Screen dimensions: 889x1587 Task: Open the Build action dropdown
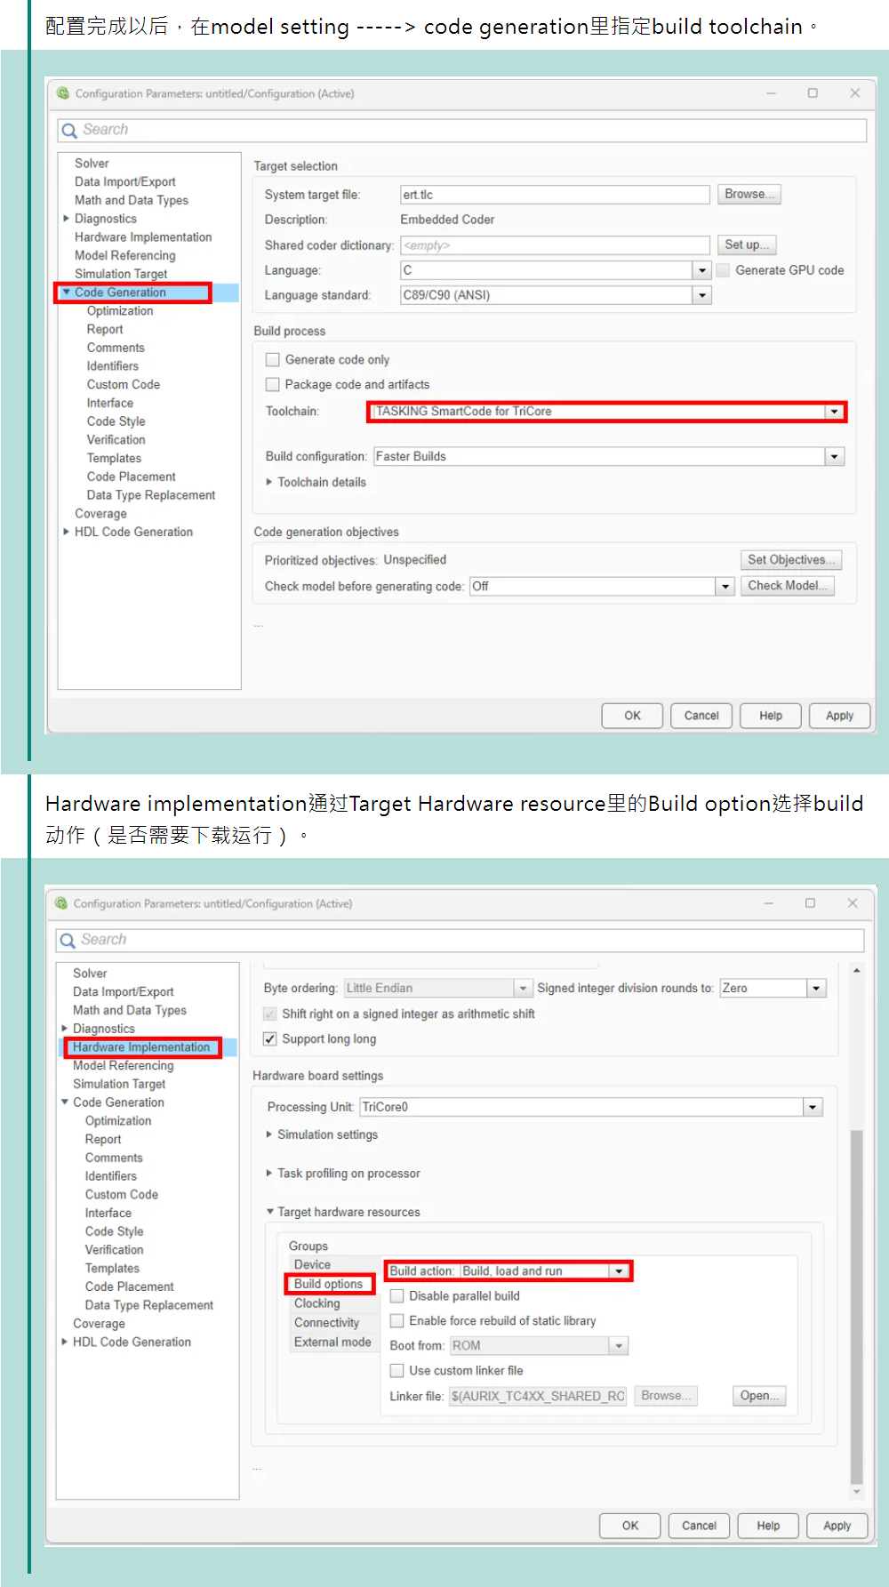619,1271
